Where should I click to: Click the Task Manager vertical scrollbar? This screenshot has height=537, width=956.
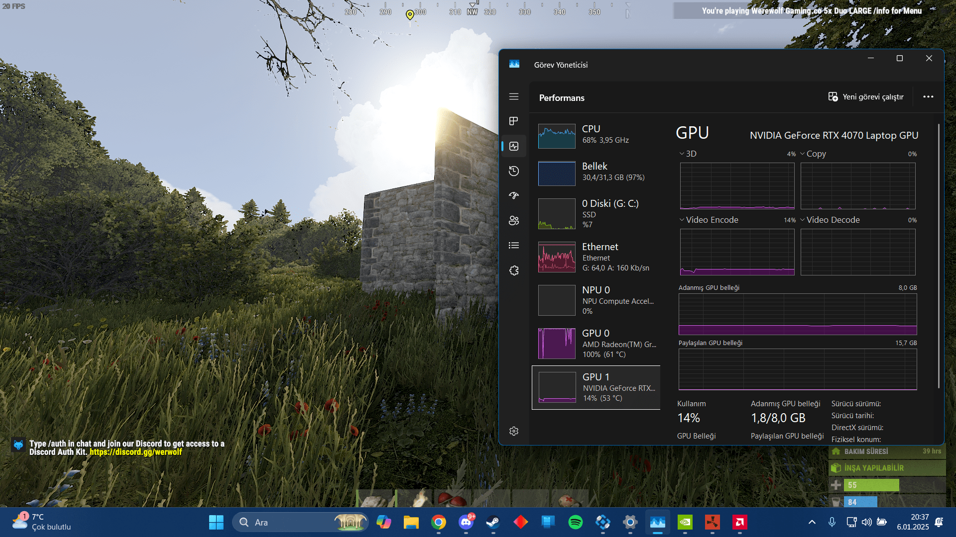coord(939,256)
